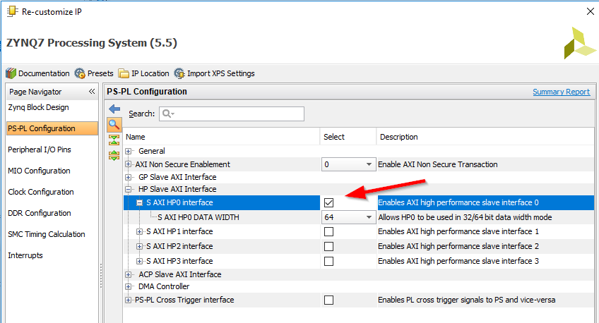
Task: Click the Page Navigator header label
Action: click(35, 92)
